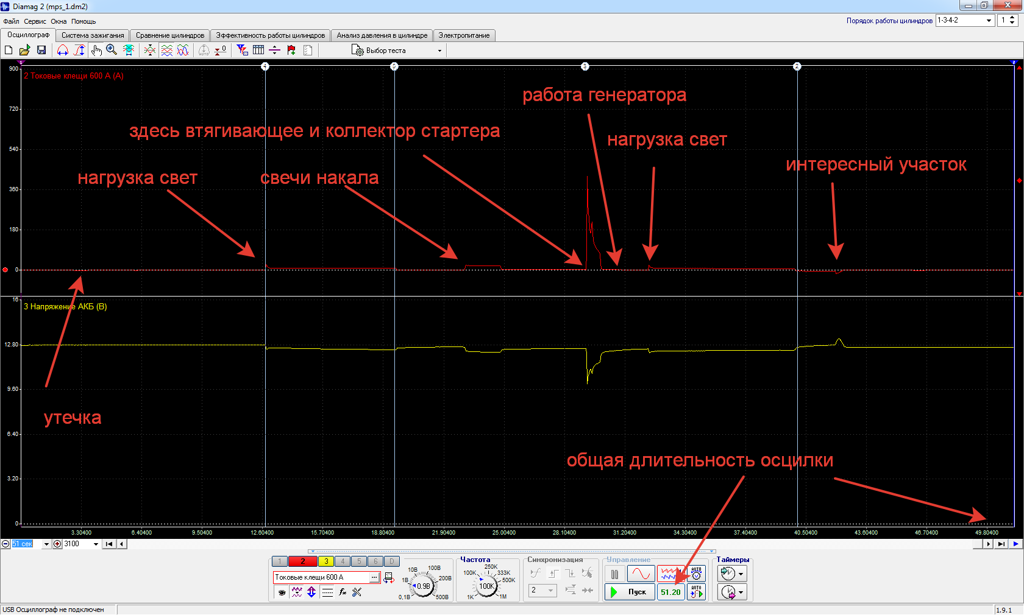Jump to end with the skip-to-end button
This screenshot has width=1024, height=615.
1001,544
